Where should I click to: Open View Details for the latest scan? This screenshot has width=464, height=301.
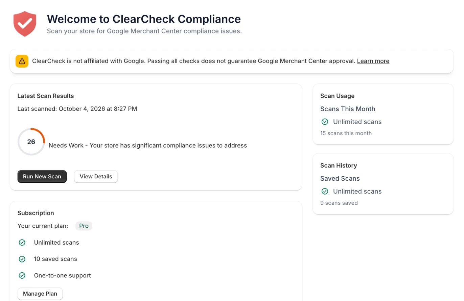click(96, 176)
